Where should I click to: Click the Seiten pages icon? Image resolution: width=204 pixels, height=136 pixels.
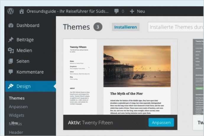click(11, 61)
